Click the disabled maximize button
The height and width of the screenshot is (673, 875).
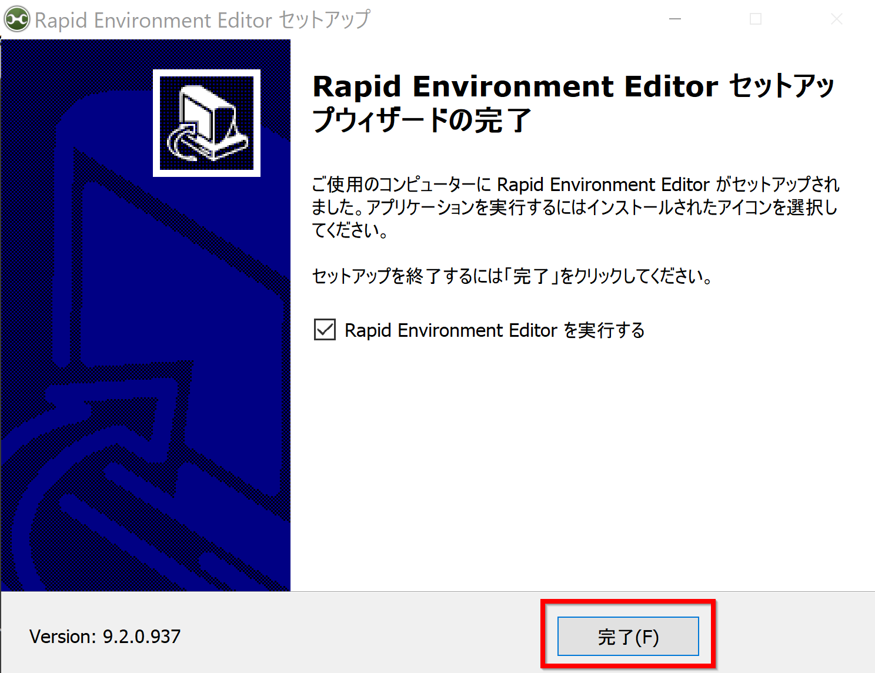tap(756, 19)
